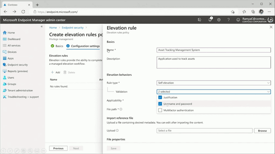Open browser settings and more menu
The width and height of the screenshot is (275, 154).
pyautogui.click(x=269, y=12)
